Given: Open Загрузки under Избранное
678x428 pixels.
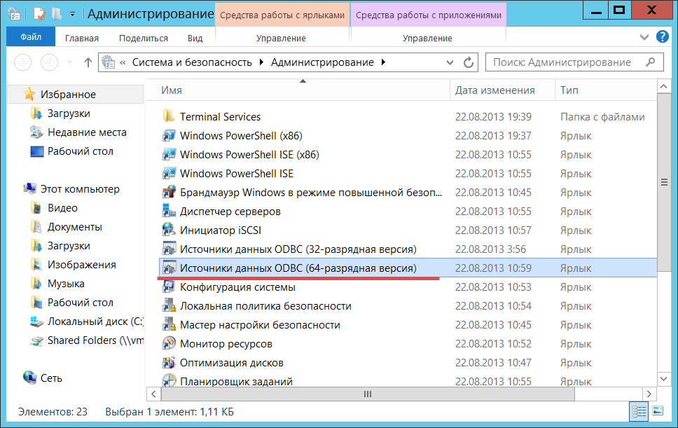Looking at the screenshot, I should pyautogui.click(x=69, y=113).
